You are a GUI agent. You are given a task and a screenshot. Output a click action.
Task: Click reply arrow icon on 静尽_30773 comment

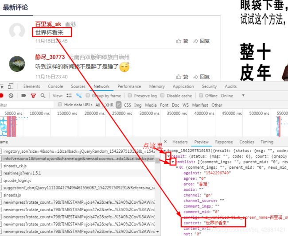(195, 77)
